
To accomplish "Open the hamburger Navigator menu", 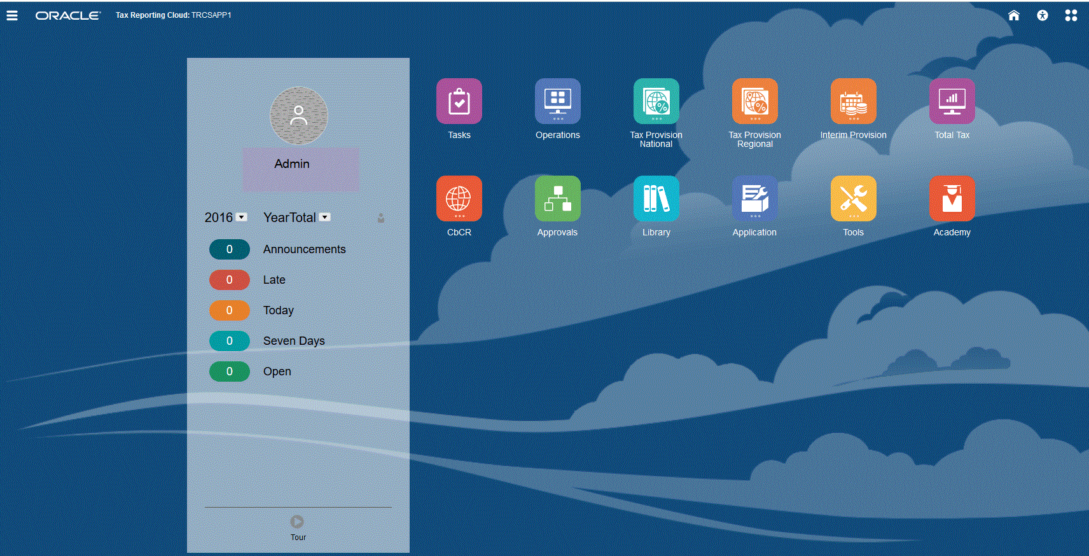I will [12, 15].
